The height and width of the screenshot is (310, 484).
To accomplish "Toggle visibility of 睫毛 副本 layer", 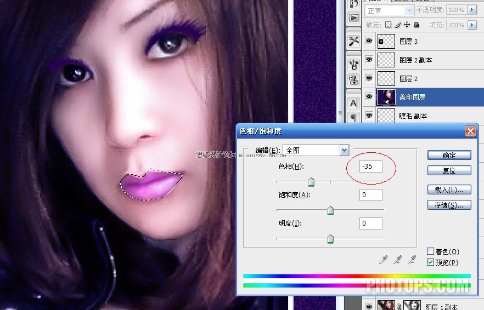I will (369, 116).
